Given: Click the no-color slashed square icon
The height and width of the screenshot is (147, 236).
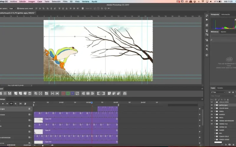Looking at the screenshot, I should pyautogui.click(x=77, y=93).
